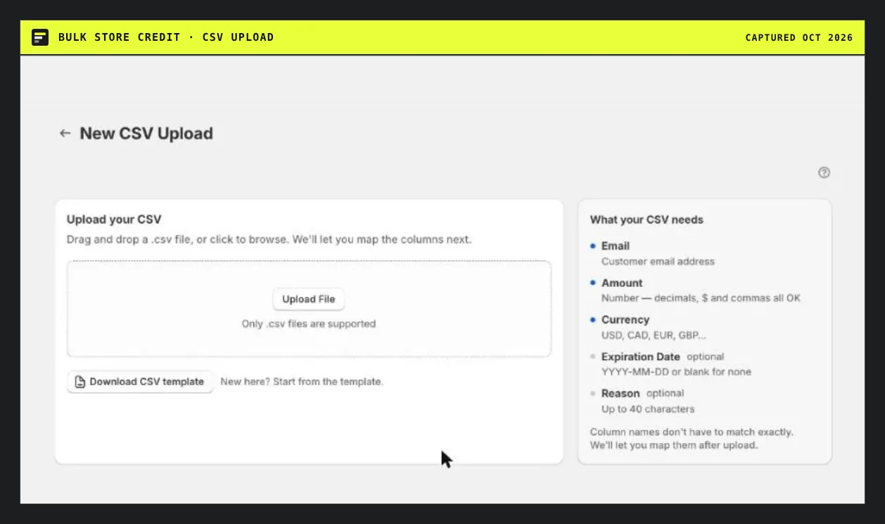
Task: Click the "Expiration Date" label
Action: (x=641, y=357)
